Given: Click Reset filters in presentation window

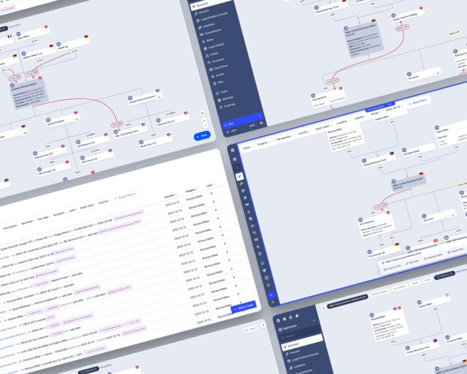Looking at the screenshot, I should coord(417,102).
